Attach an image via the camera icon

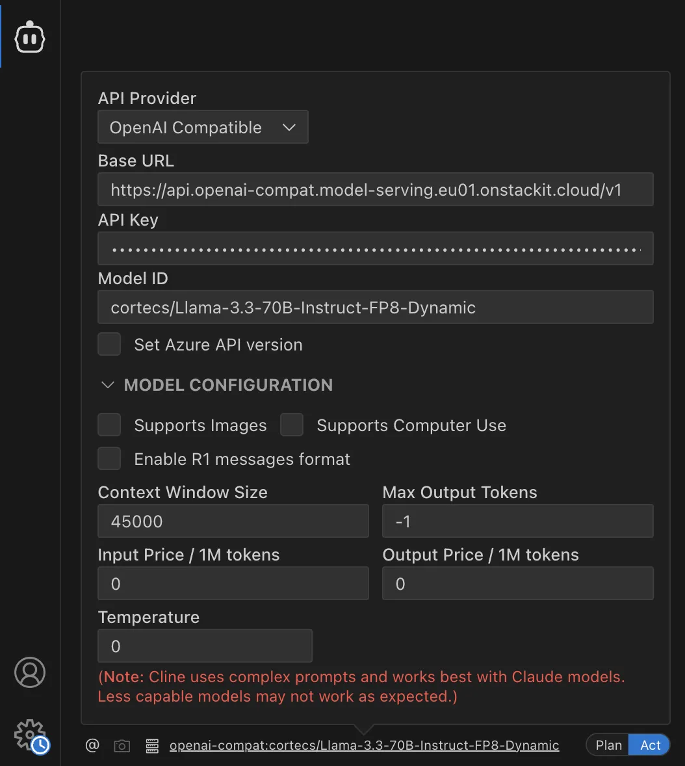[x=122, y=745]
